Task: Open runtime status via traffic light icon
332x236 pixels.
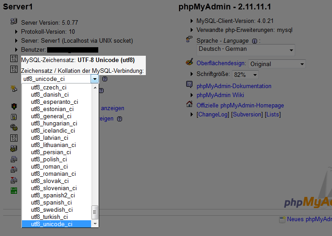Action: coord(14,106)
